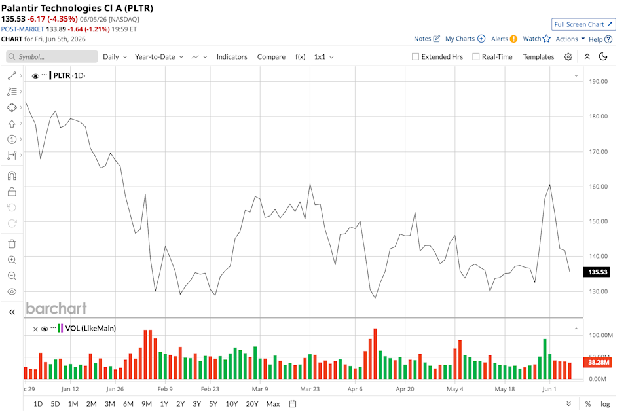Open chart settings gear
The image size is (628, 417).
point(568,57)
